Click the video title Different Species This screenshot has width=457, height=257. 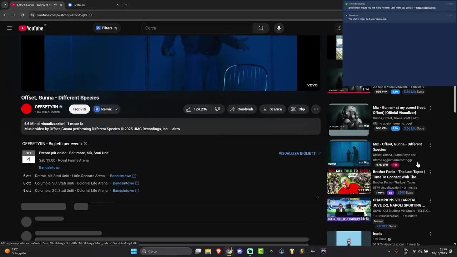point(60,98)
